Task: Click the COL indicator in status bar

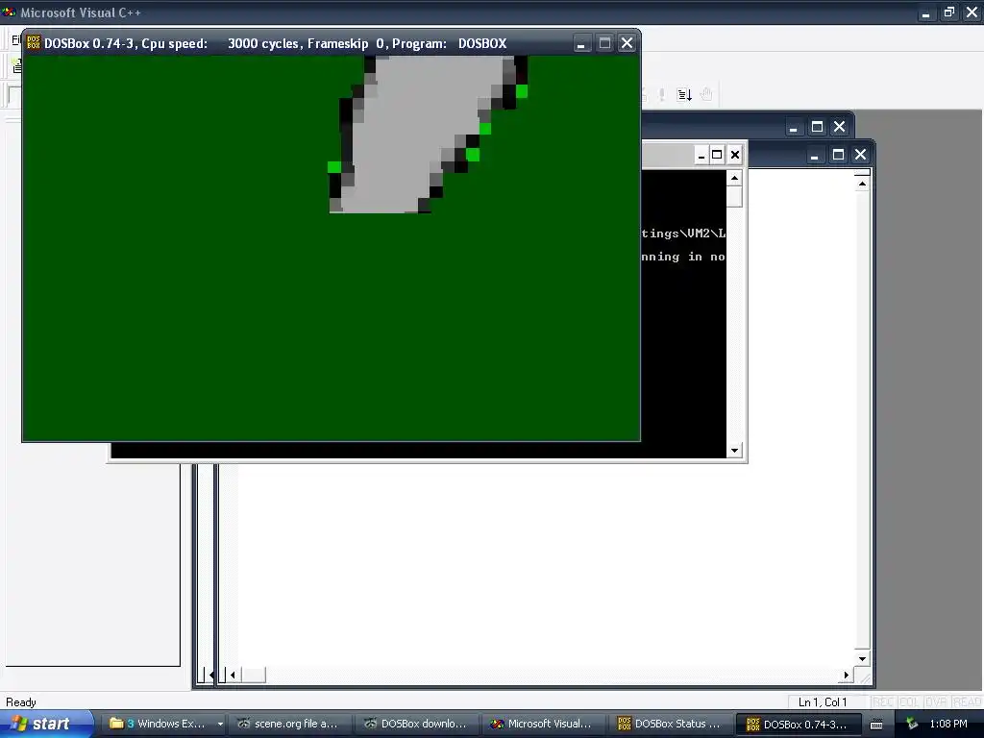Action: tap(909, 702)
